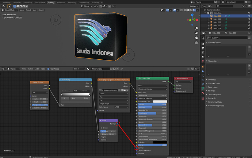The height and width of the screenshot is (158, 252).
Task: Open the Object Data mesh tab
Action: point(203,88)
